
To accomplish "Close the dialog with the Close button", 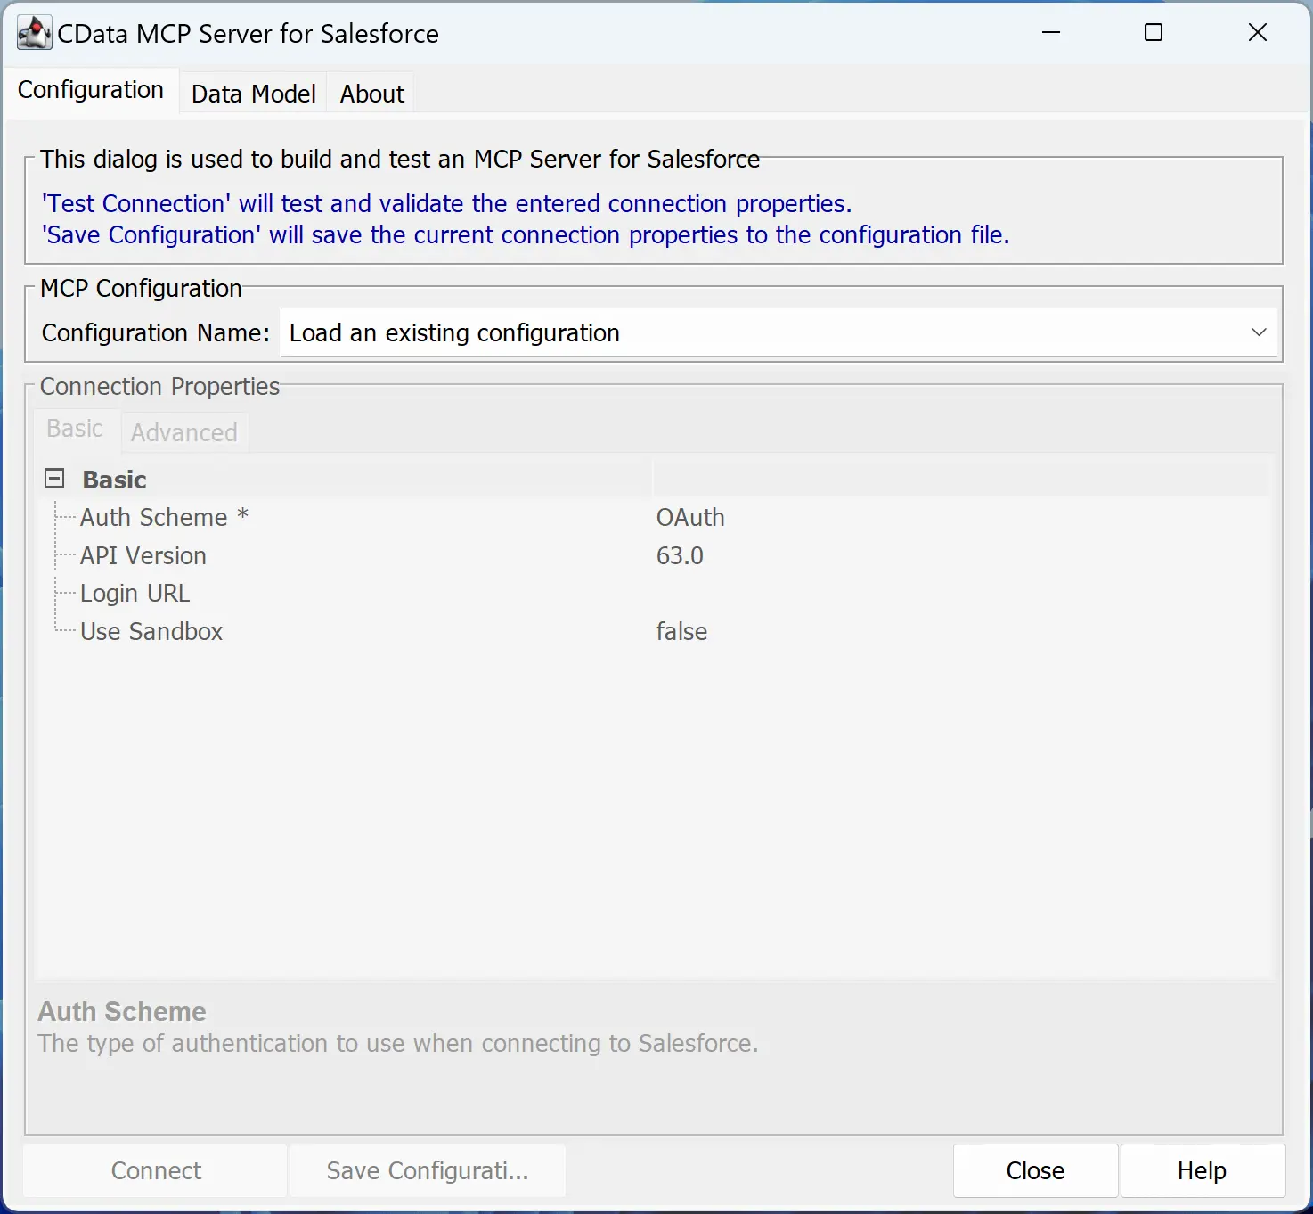I will [1034, 1170].
